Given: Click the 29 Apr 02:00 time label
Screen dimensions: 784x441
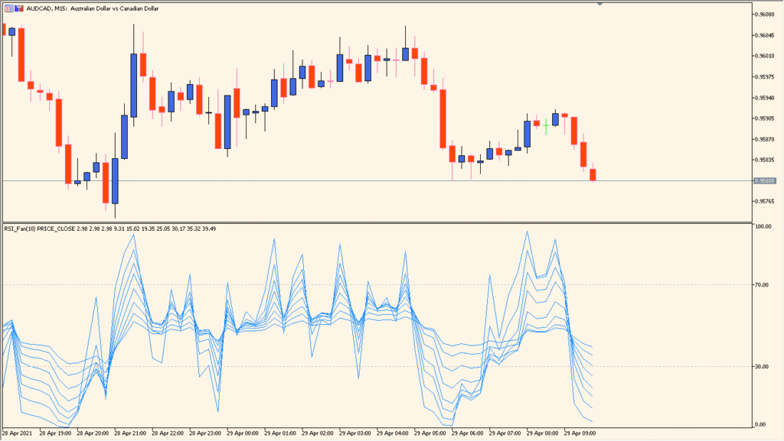Looking at the screenshot, I should point(318,433).
